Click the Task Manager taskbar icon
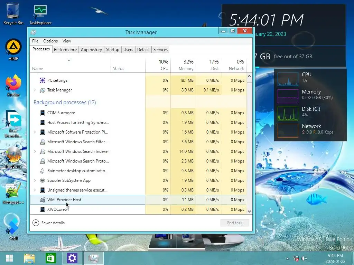The height and width of the screenshot is (265, 354). pyautogui.click(x=93, y=258)
